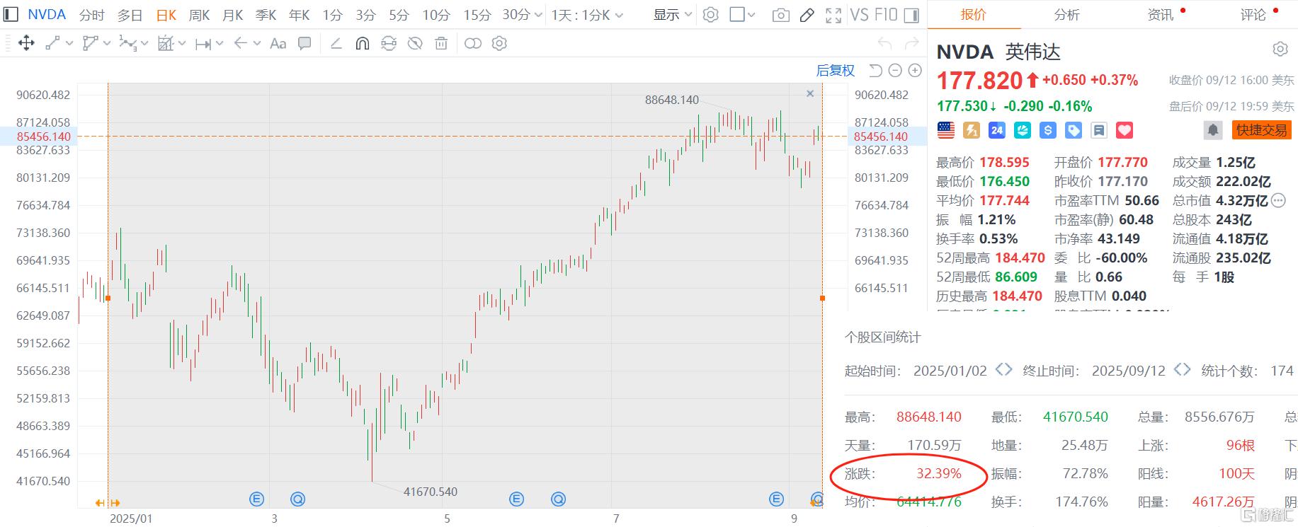This screenshot has width=1298, height=527.
Task: Select the comment bubble note tool
Action: pyautogui.click(x=304, y=43)
